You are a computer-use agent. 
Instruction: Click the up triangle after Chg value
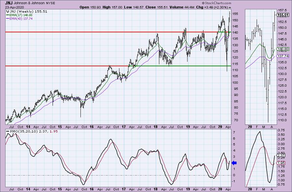pos(230,7)
